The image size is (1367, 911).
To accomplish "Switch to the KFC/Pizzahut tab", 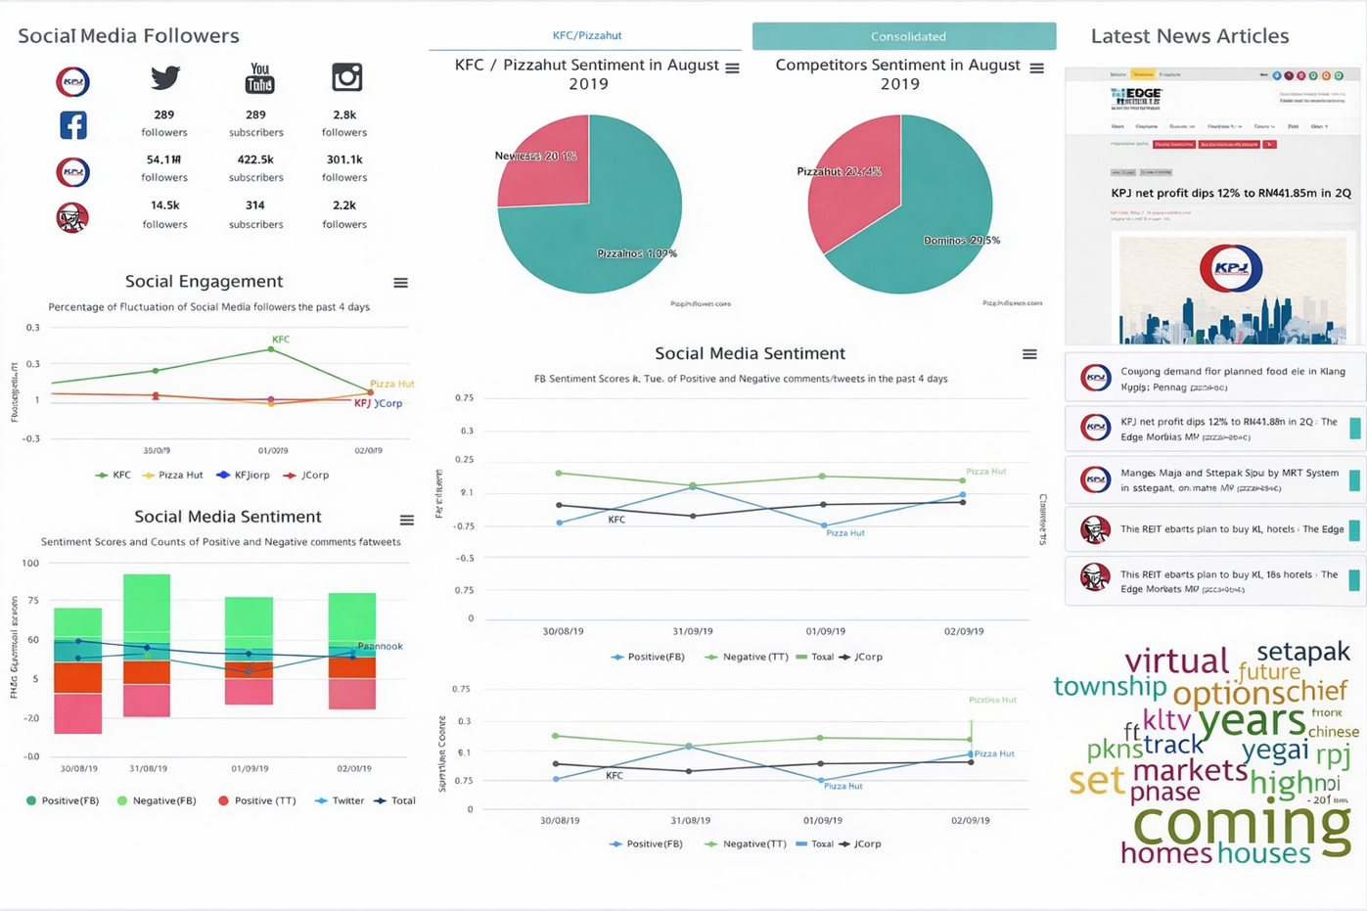I will [x=586, y=36].
